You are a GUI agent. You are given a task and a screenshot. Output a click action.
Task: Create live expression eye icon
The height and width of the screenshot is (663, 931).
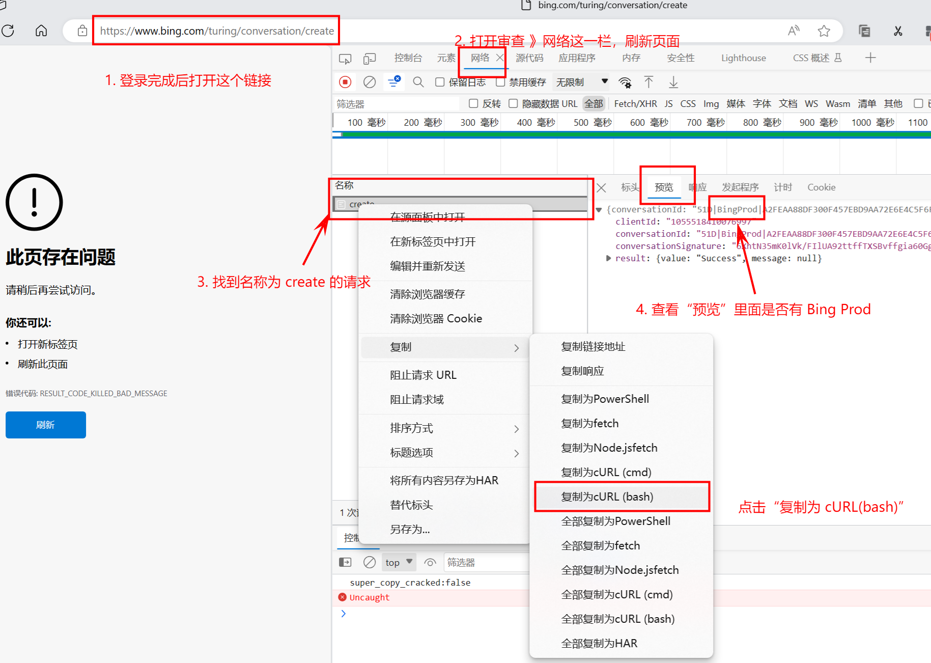click(430, 562)
